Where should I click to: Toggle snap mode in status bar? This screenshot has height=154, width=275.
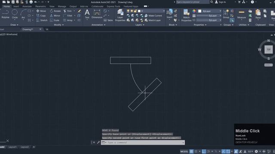point(196,151)
